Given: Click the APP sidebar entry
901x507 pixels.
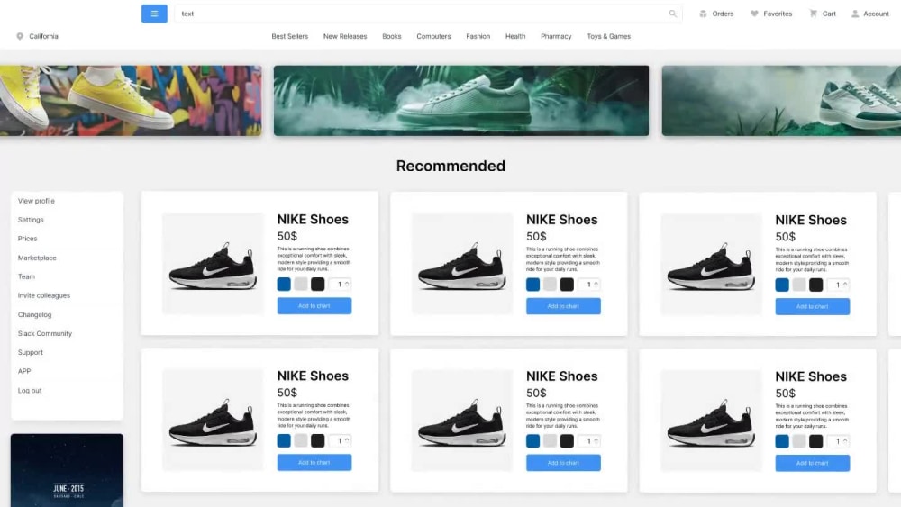Looking at the screenshot, I should (24, 372).
